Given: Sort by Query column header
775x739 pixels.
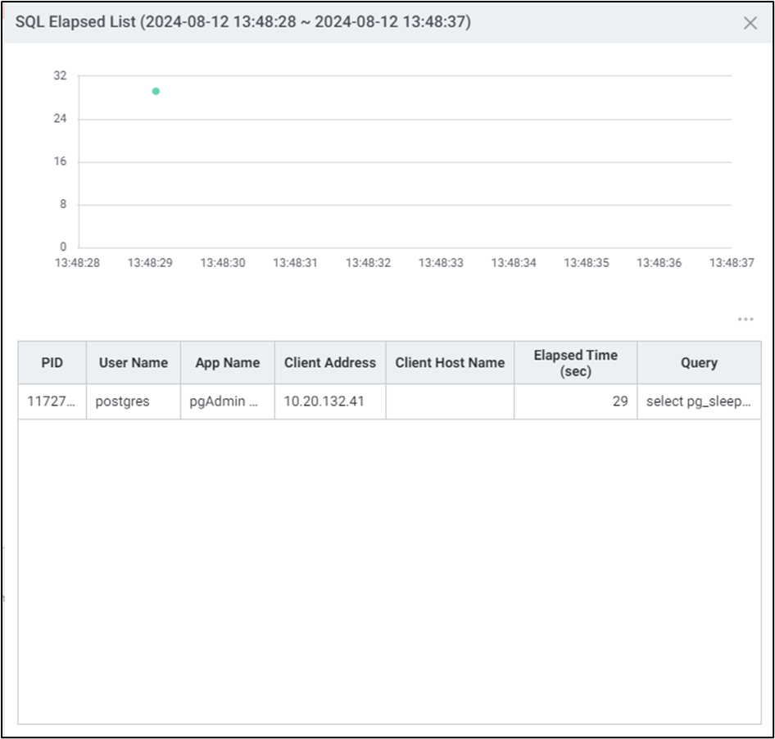Looking at the screenshot, I should pos(699,363).
